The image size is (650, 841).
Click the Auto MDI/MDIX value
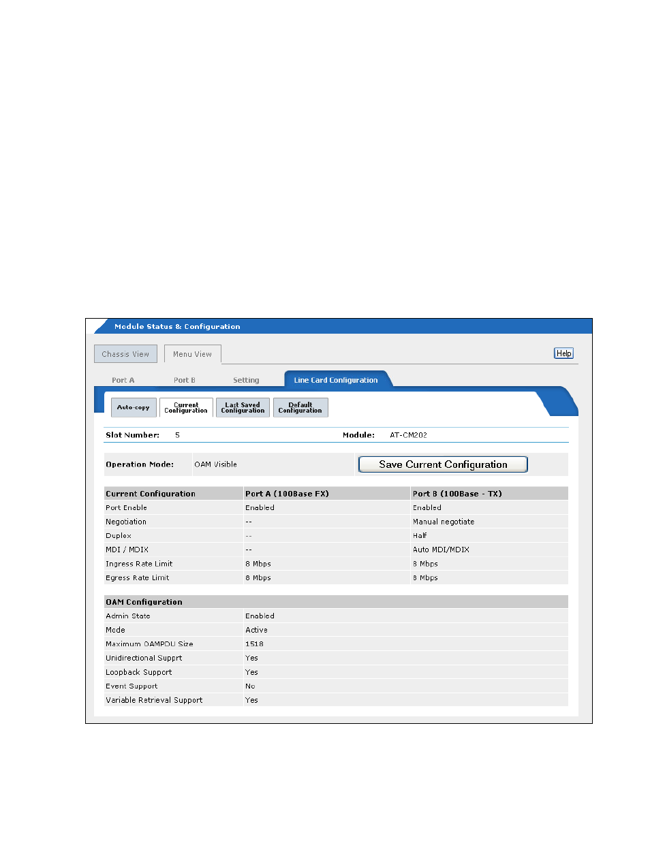(441, 550)
